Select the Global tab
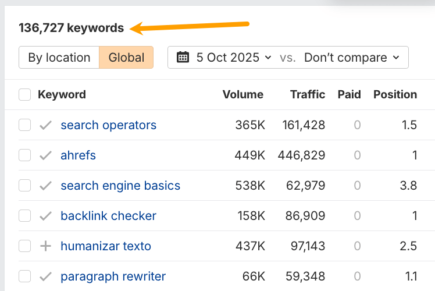435x291 pixels. tap(126, 58)
